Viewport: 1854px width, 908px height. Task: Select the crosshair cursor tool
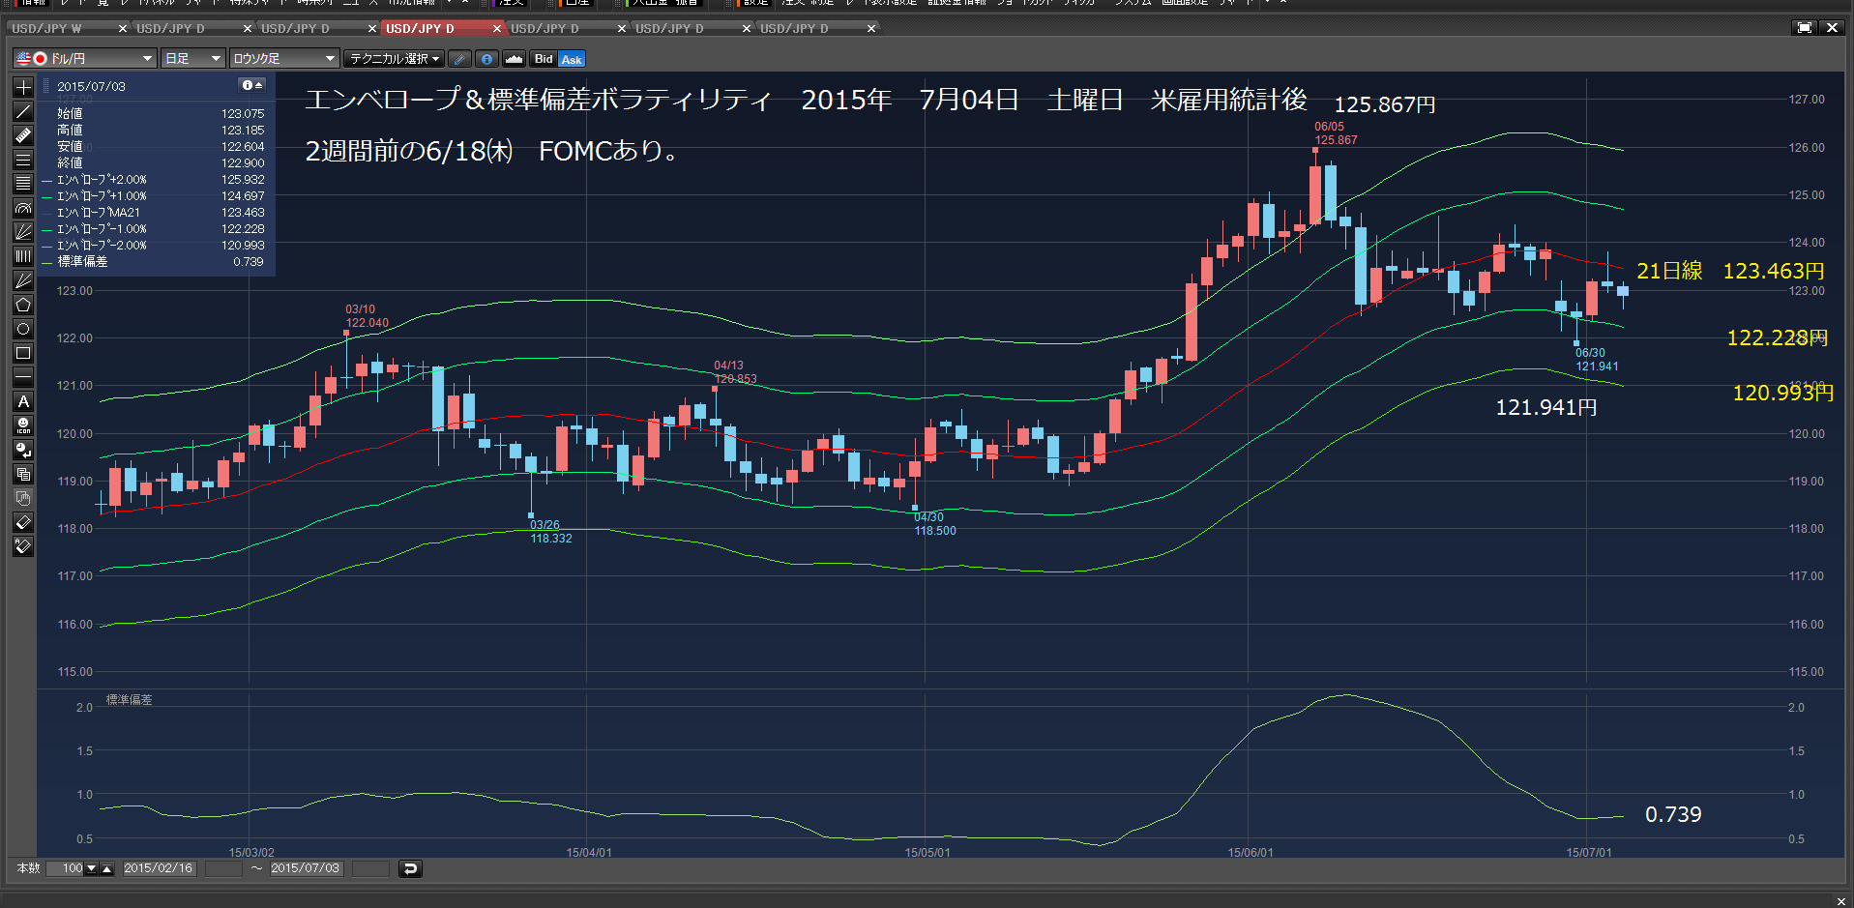click(23, 87)
